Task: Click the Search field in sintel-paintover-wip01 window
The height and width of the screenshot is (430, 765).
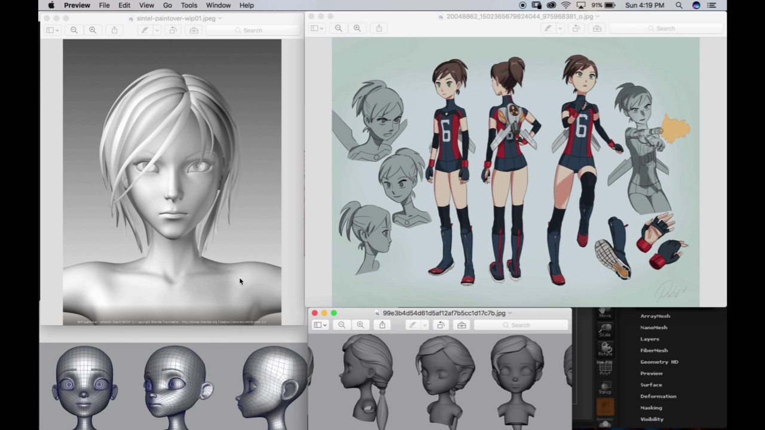Action: pyautogui.click(x=253, y=30)
